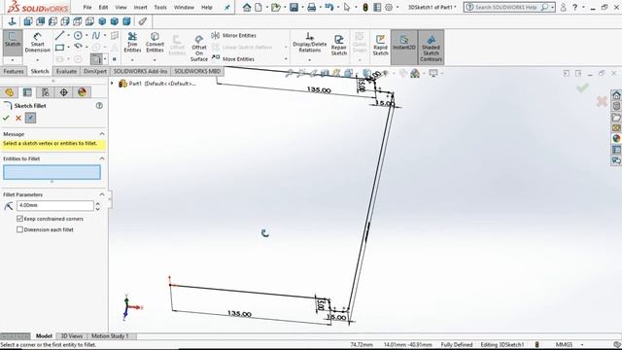The width and height of the screenshot is (622, 350).
Task: Click Offset On Surface tool
Action: pyautogui.click(x=198, y=48)
